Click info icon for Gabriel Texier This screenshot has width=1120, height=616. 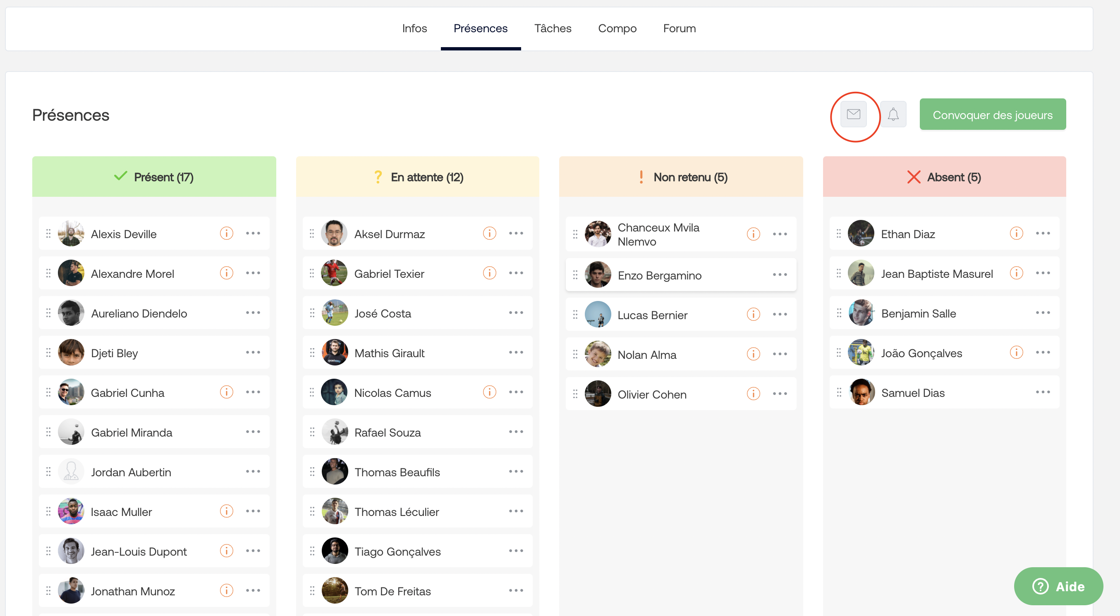point(490,273)
